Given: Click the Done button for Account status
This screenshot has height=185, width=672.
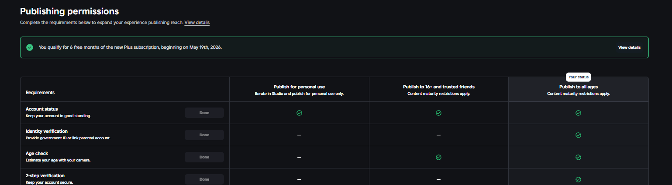Looking at the screenshot, I should coord(204,113).
